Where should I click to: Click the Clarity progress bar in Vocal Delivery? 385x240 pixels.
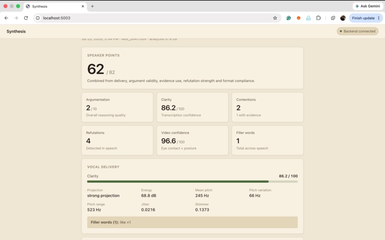192,181
